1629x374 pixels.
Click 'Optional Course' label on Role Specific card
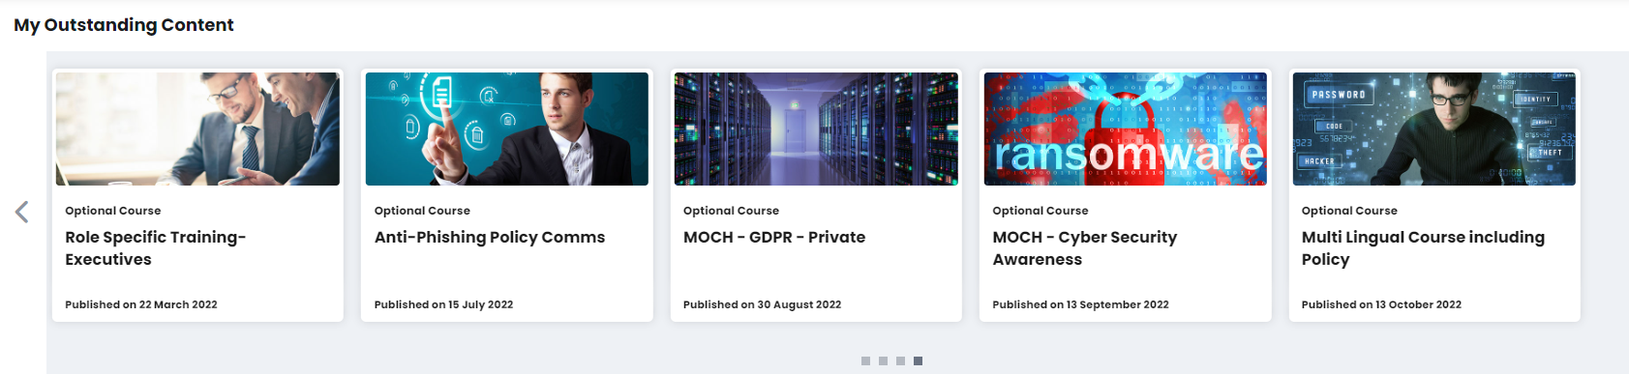(x=113, y=211)
